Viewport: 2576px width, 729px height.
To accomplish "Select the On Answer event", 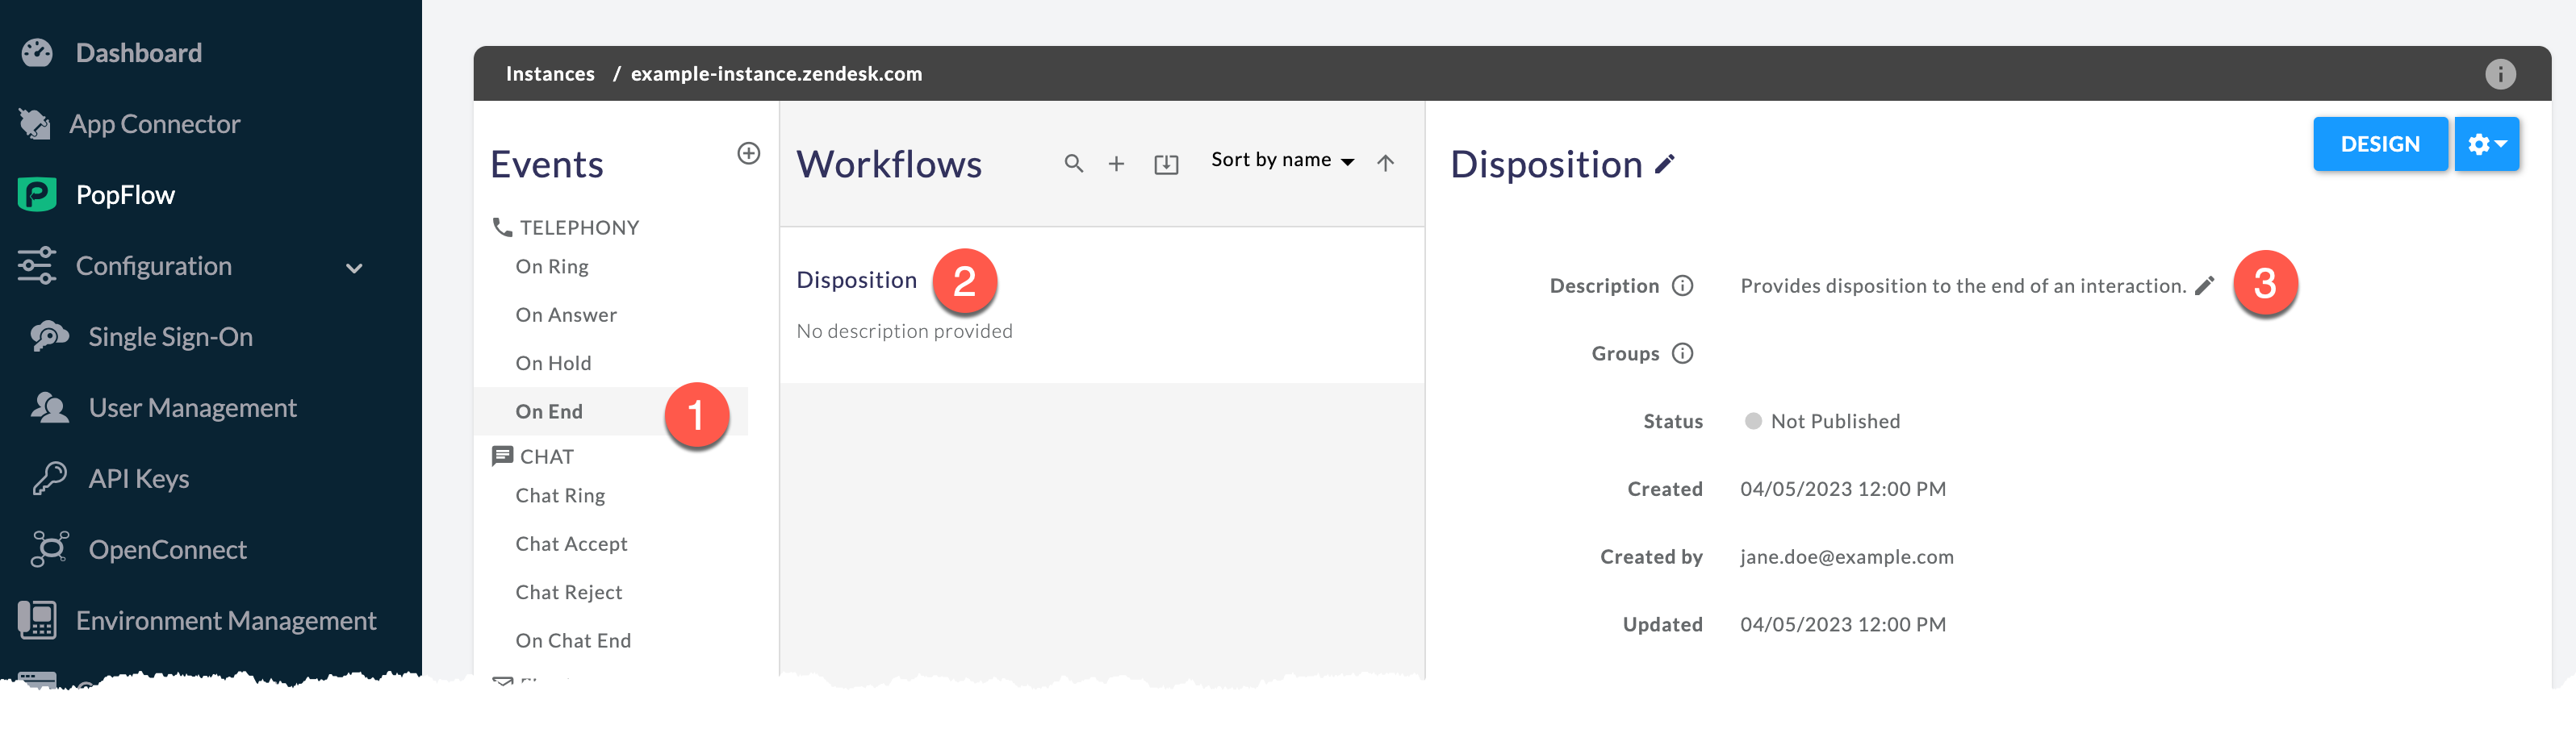I will tap(566, 315).
